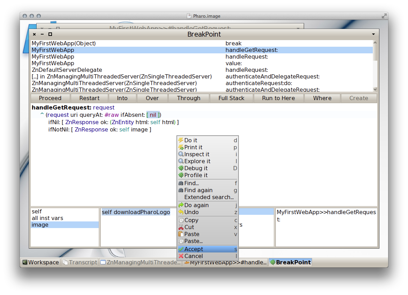Click the BreakPoint bug icon in taskbar
Image resolution: width=408 pixels, height=295 pixels.
click(272, 262)
